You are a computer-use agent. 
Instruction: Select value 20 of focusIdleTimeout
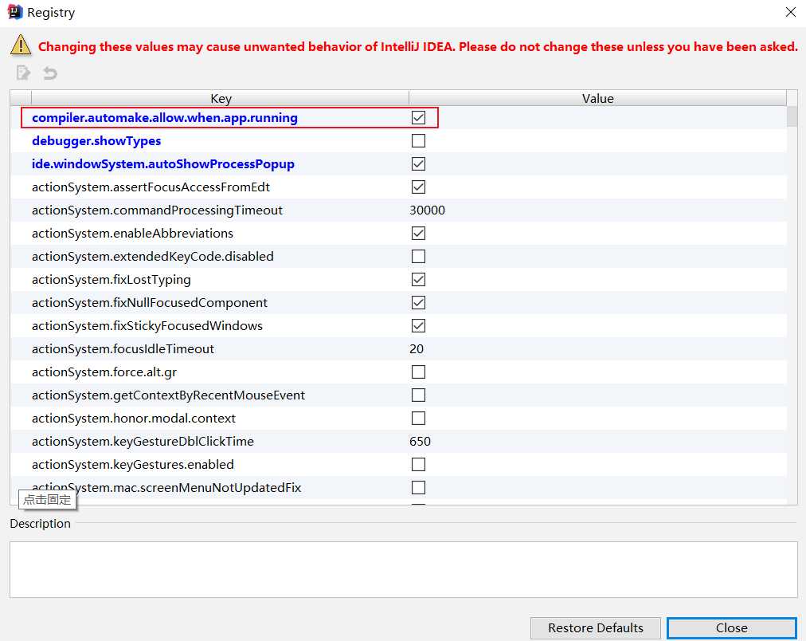click(x=417, y=349)
